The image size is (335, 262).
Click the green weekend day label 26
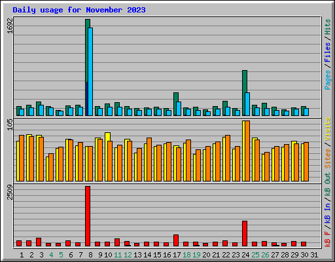[265, 255]
